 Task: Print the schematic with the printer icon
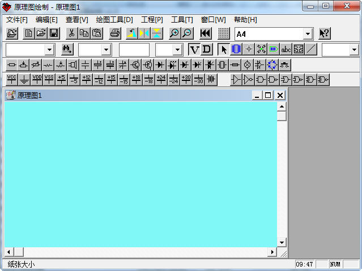pyautogui.click(x=115, y=33)
